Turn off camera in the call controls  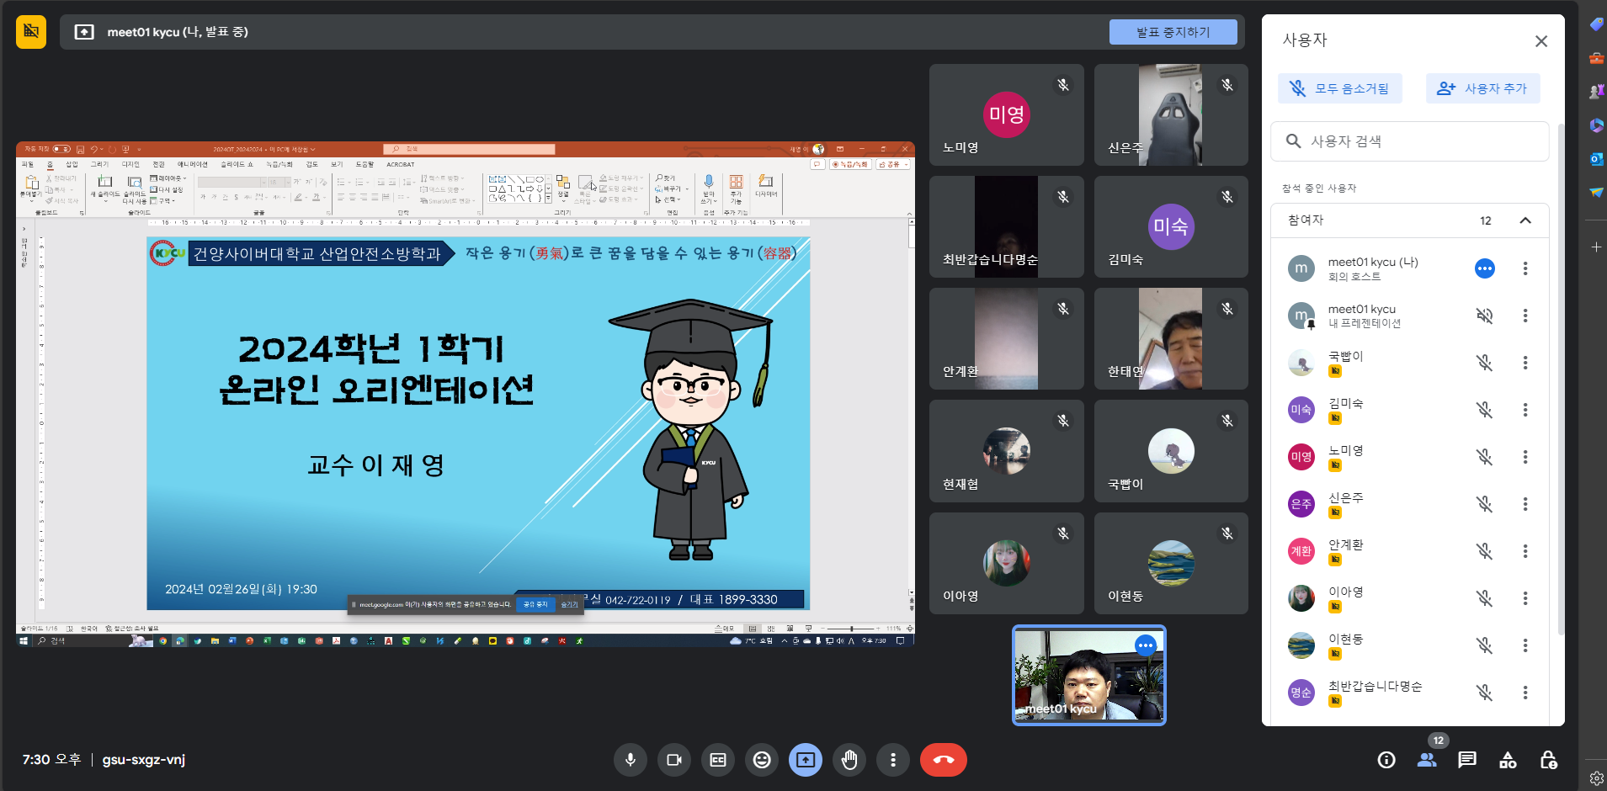point(673,760)
